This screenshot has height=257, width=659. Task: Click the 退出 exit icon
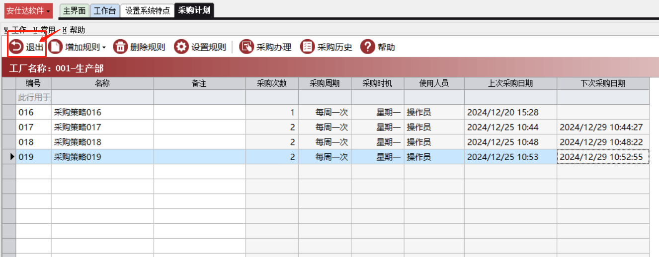point(16,47)
